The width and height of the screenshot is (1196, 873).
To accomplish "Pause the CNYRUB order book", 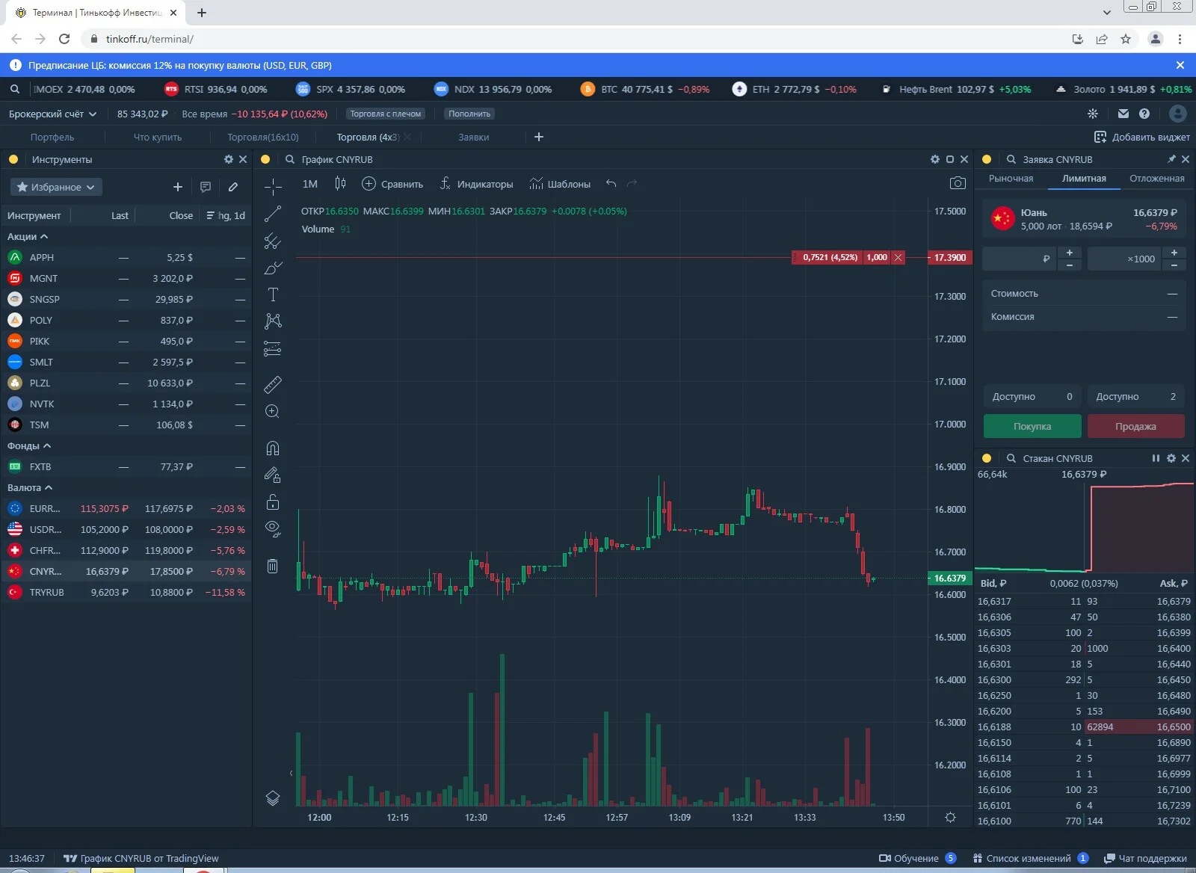I will [x=1156, y=458].
